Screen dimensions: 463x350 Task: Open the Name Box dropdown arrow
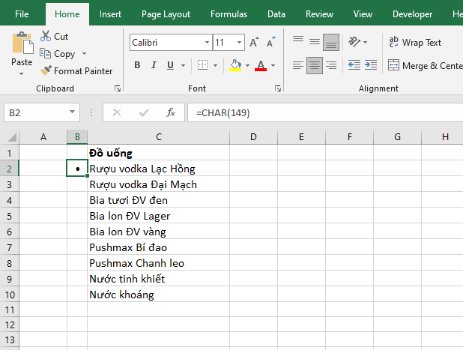(73, 112)
